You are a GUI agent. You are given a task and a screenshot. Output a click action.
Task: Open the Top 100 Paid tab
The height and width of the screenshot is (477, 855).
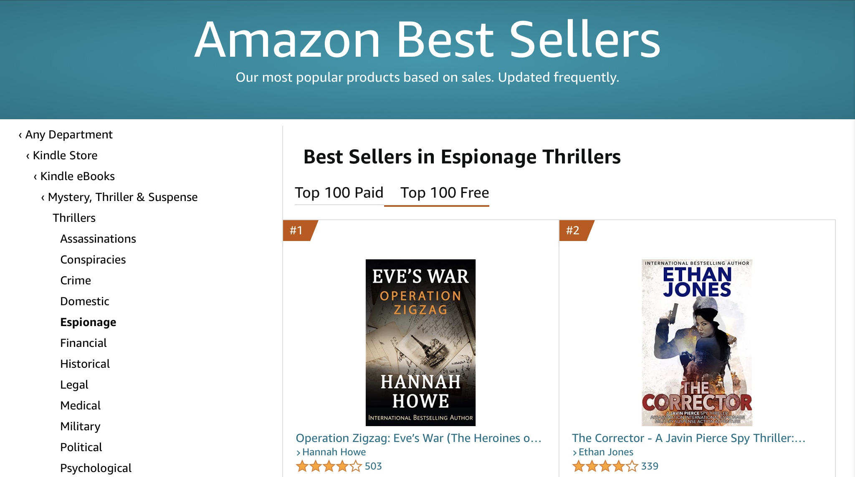coord(339,193)
